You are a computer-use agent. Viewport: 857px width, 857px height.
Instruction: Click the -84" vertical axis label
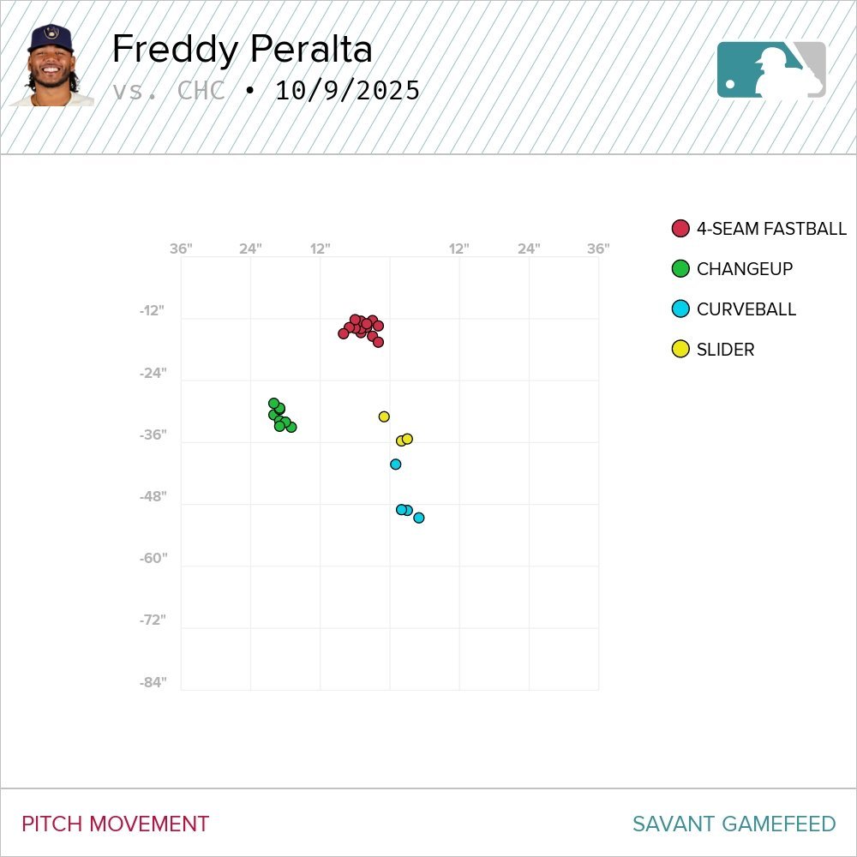click(x=153, y=682)
